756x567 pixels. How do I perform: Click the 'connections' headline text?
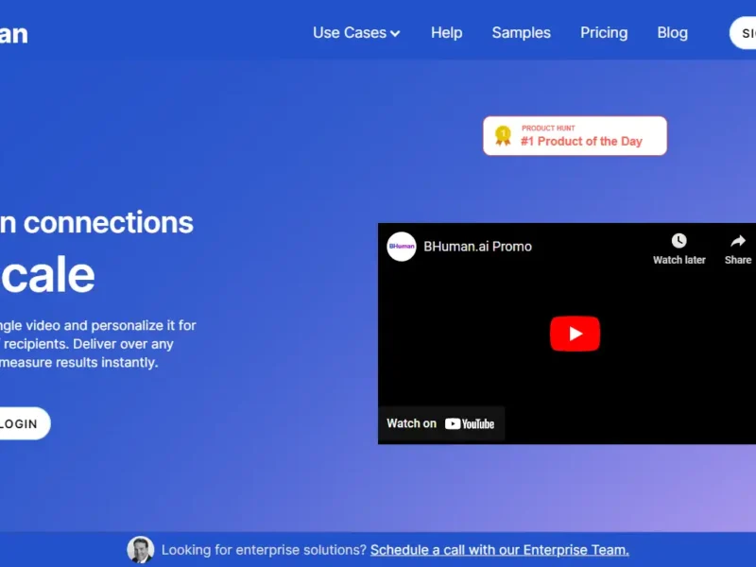[x=108, y=222]
